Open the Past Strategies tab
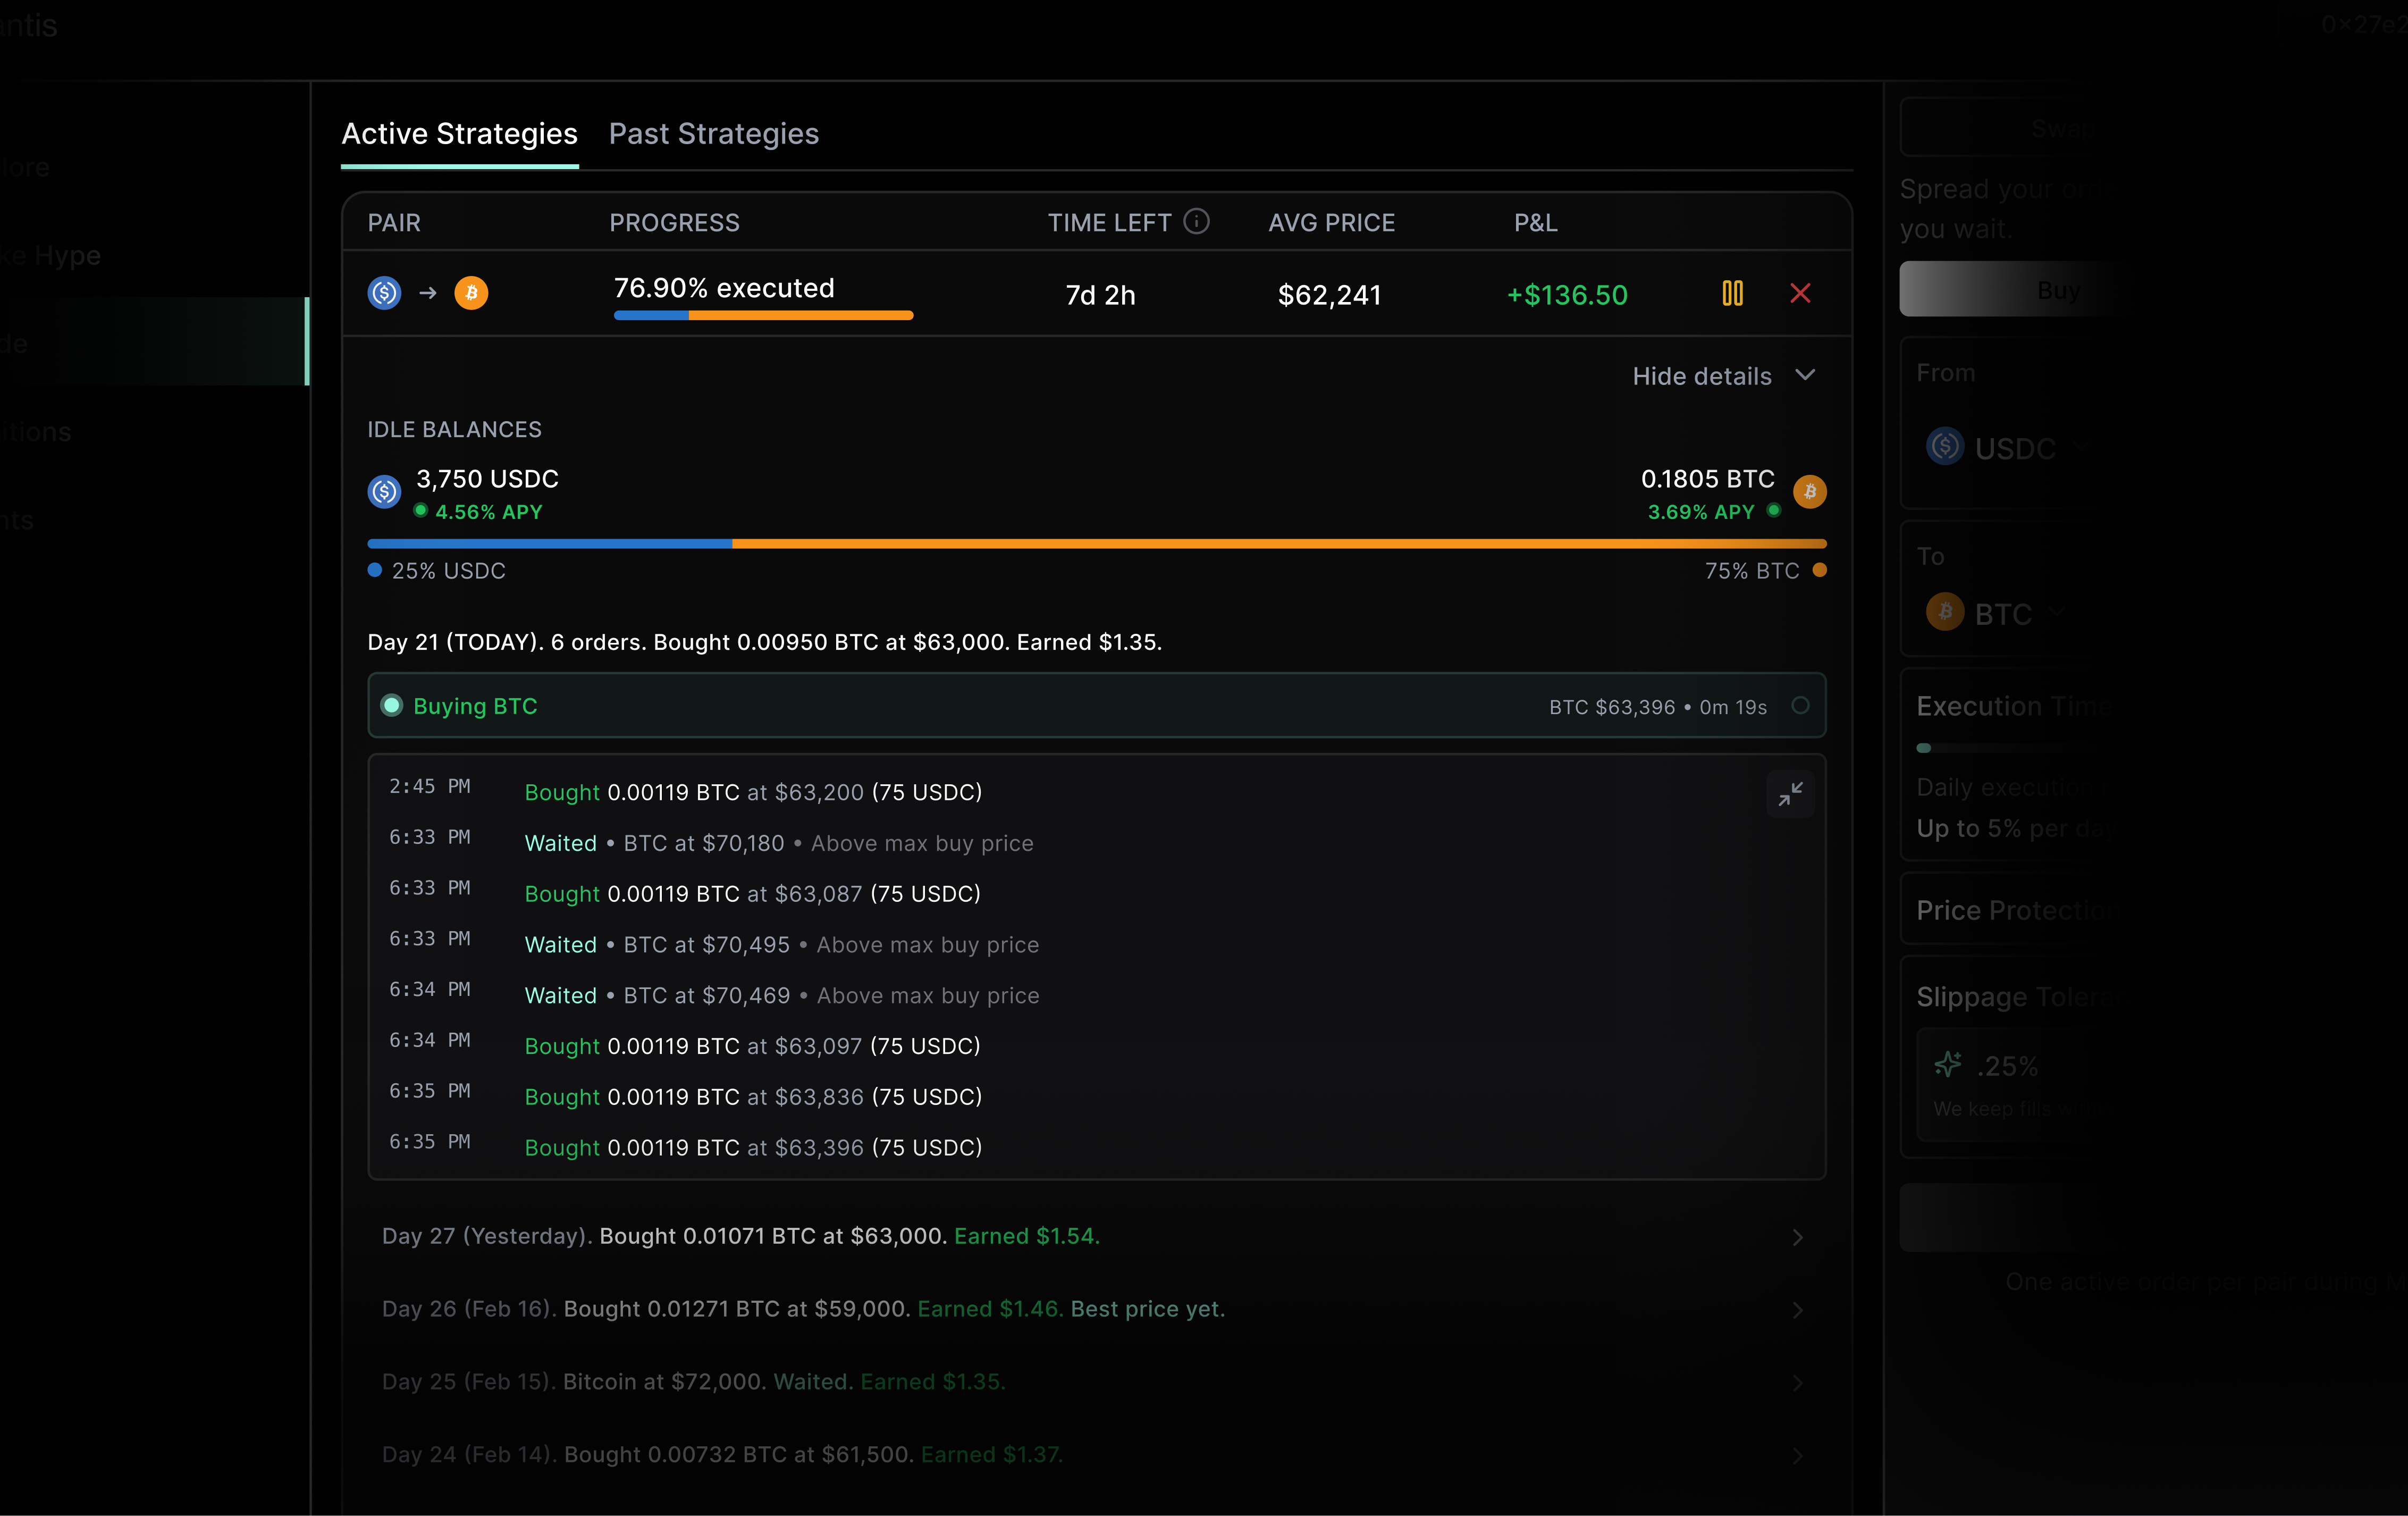 coord(714,134)
